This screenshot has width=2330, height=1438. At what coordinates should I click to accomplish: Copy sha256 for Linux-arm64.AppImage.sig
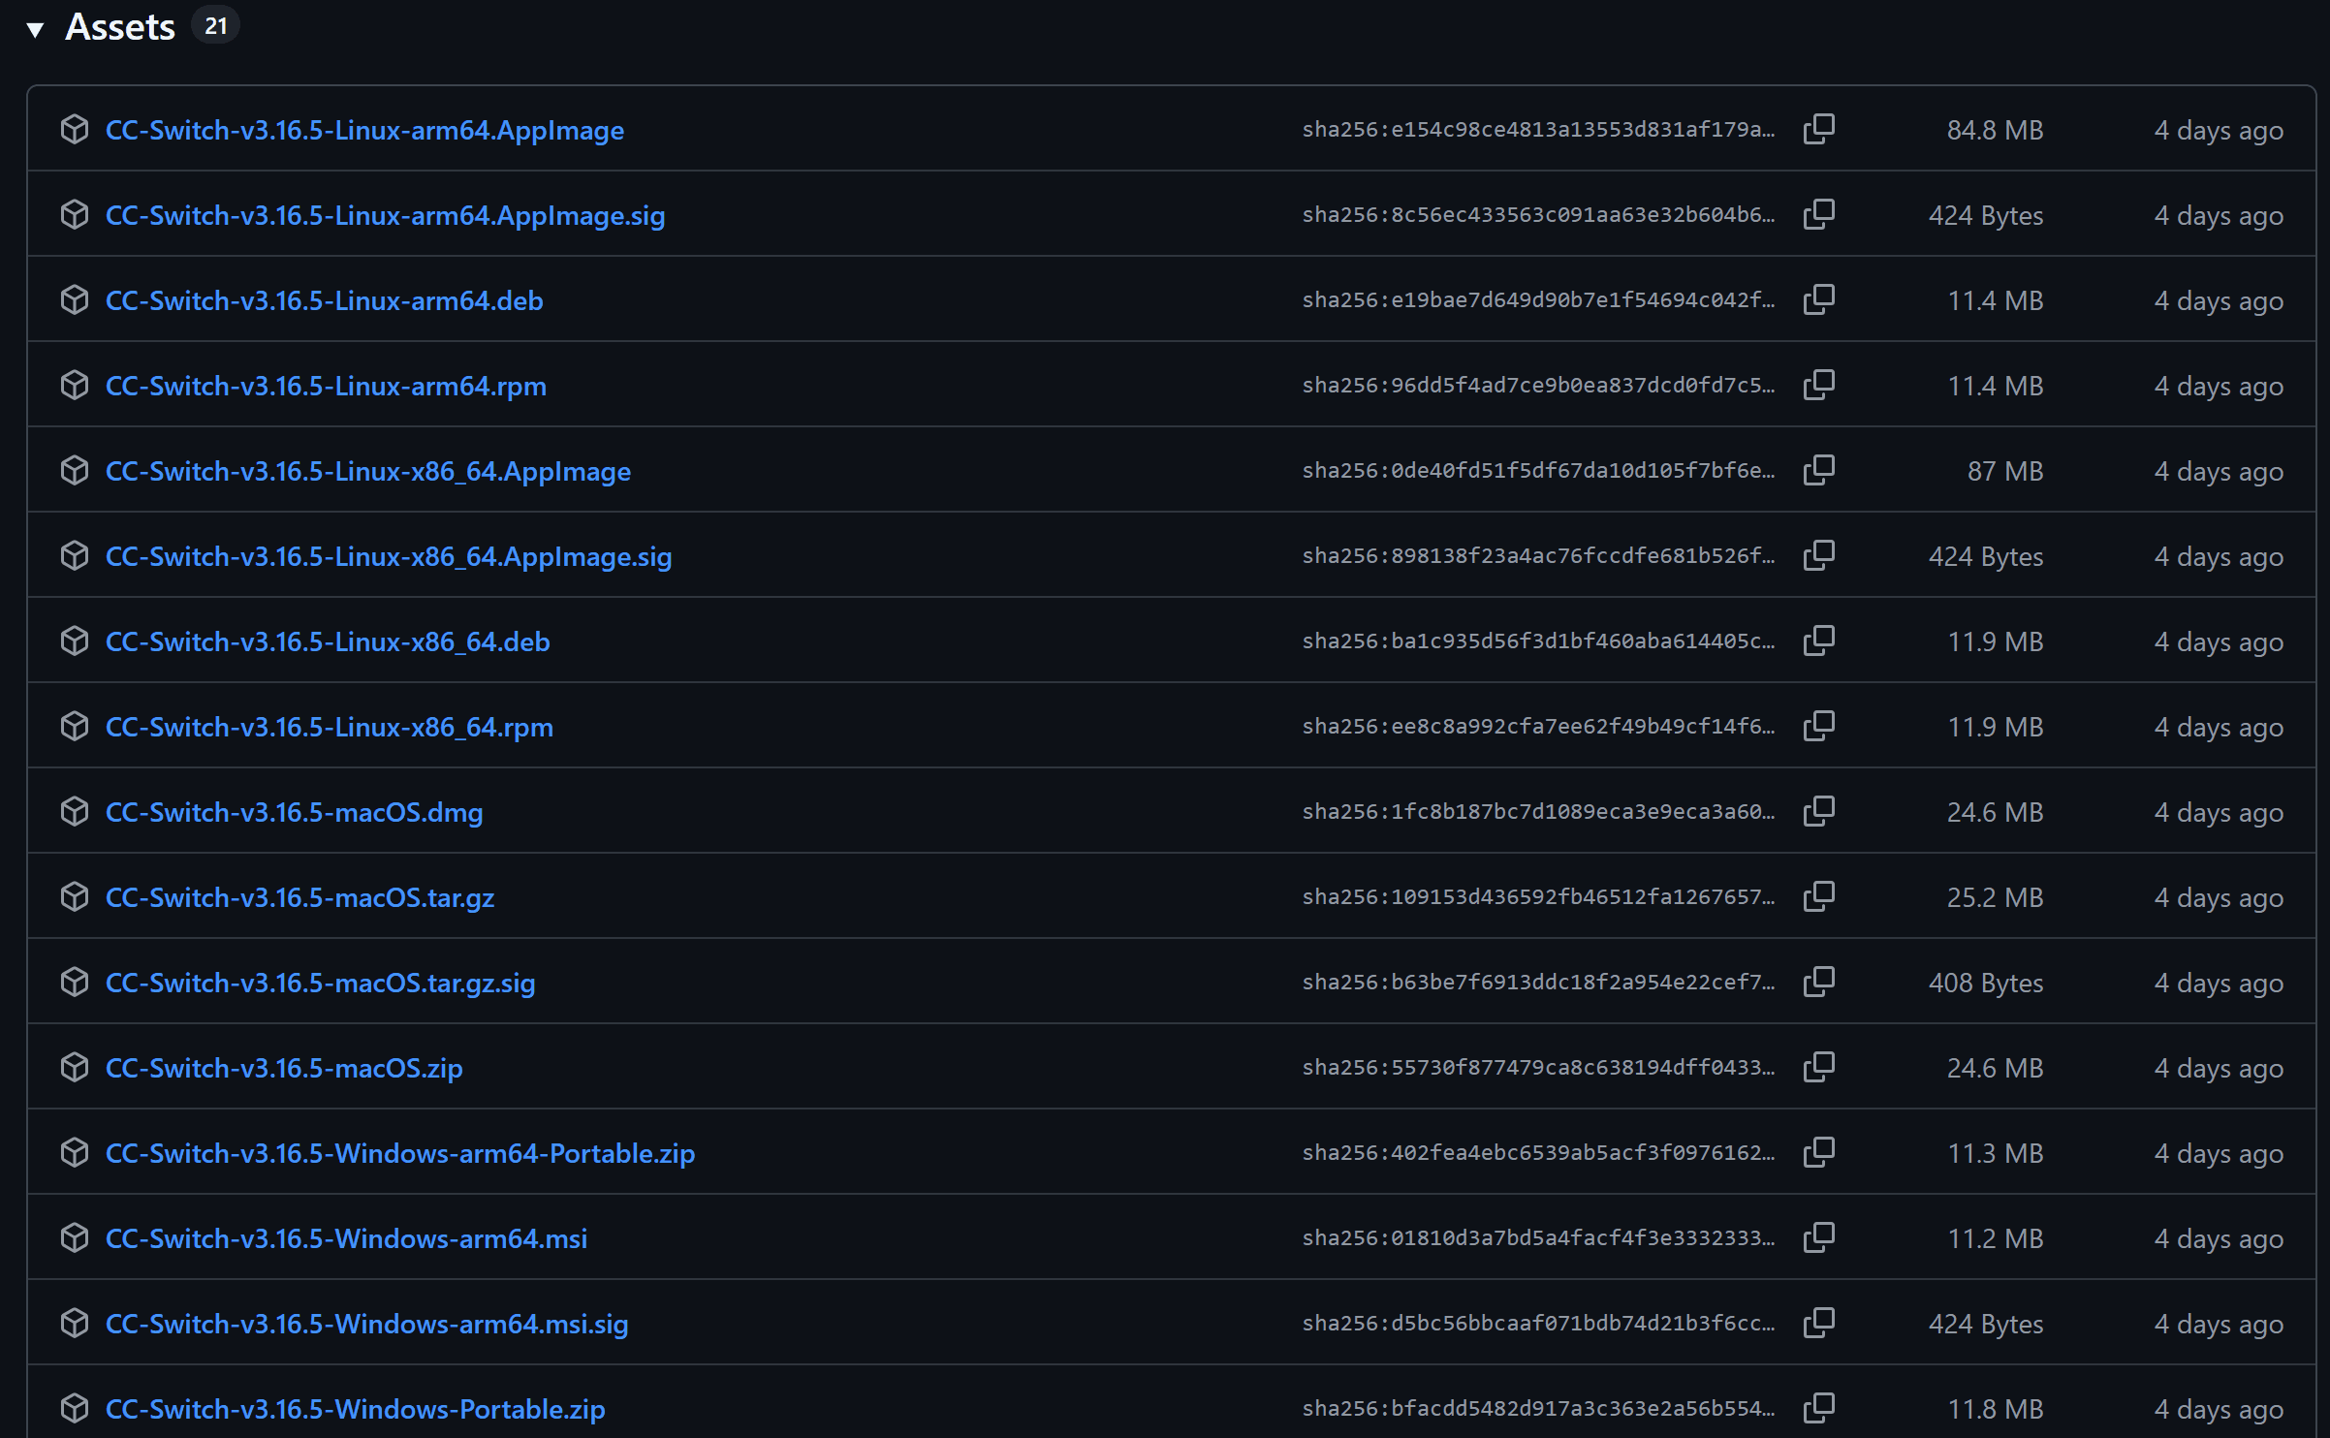(1818, 214)
